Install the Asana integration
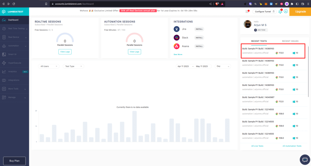This screenshot has height=166, width=311. 199,46
